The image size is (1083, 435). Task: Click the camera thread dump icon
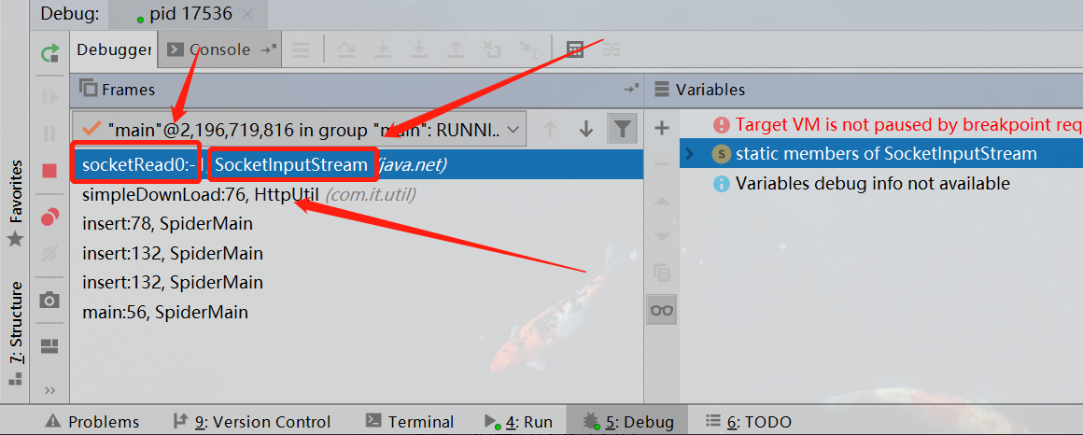49,300
